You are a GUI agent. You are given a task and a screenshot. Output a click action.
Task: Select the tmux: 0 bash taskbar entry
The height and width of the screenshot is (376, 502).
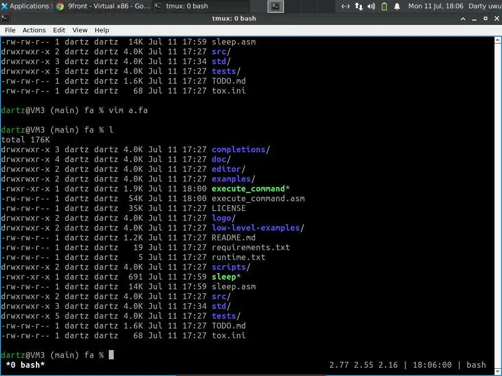pos(201,6)
